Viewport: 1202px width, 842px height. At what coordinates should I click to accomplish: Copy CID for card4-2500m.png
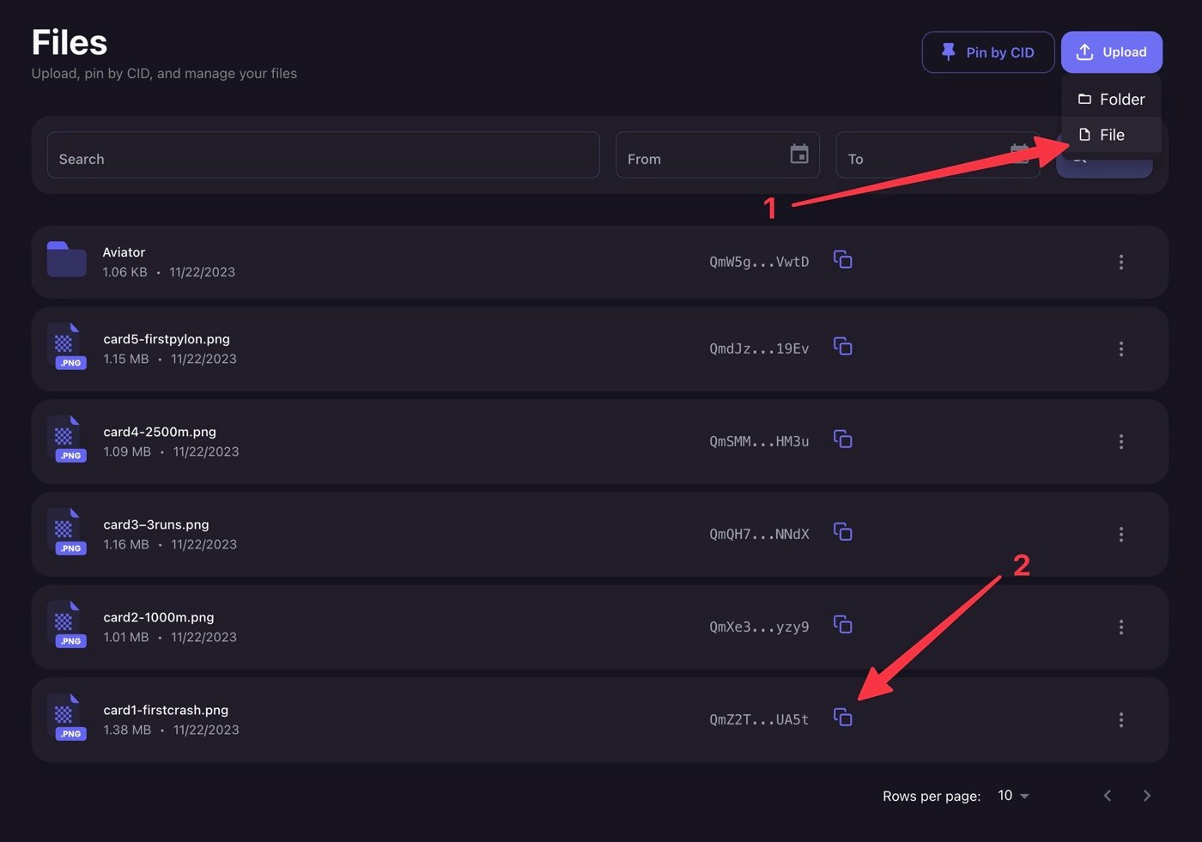tap(843, 439)
